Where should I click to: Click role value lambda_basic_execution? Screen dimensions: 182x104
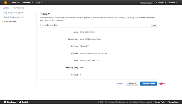90,60
